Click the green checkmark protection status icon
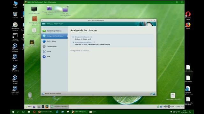 (x=44, y=31)
